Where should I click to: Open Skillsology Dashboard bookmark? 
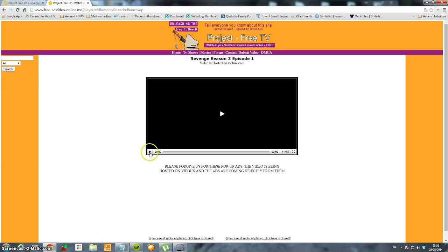(x=203, y=16)
